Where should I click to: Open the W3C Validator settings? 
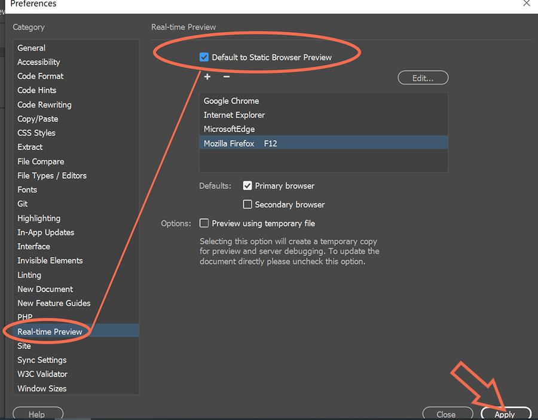click(x=42, y=374)
